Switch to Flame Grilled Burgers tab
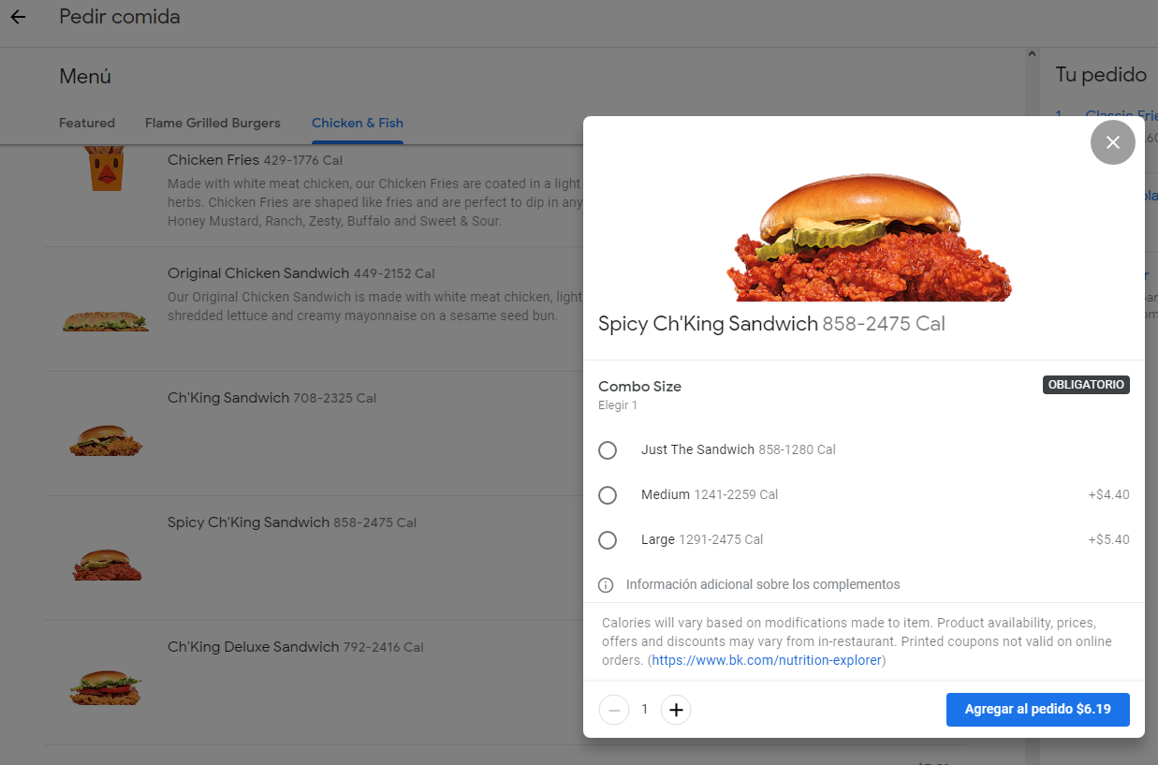This screenshot has height=765, width=1158. (x=213, y=123)
